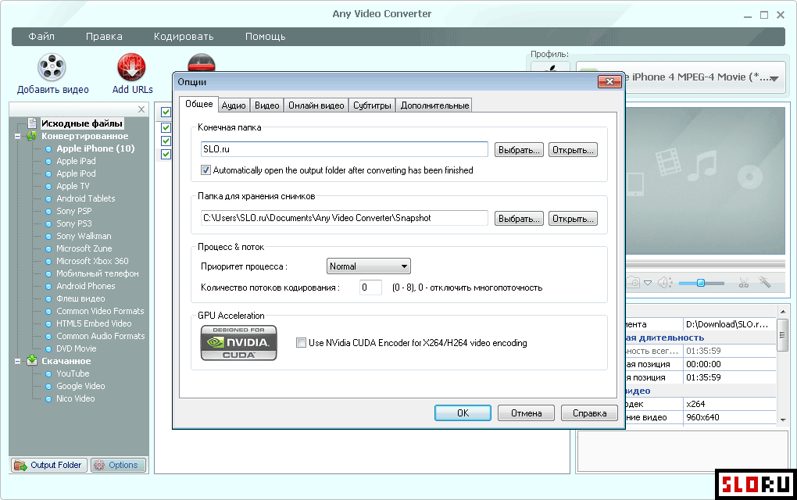Image resolution: width=797 pixels, height=500 pixels.
Task: Select YouTube under Скачанное
Action: (73, 373)
